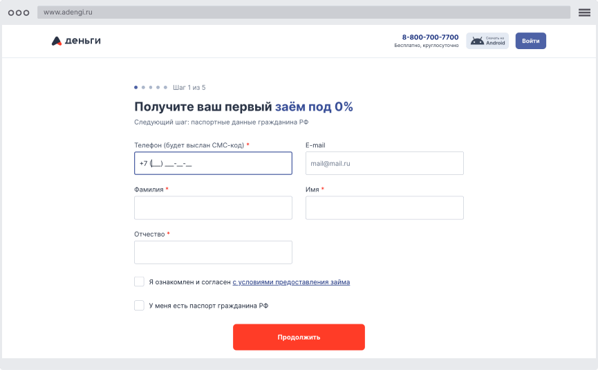Focus the phone number input field
598x370 pixels.
coord(213,163)
